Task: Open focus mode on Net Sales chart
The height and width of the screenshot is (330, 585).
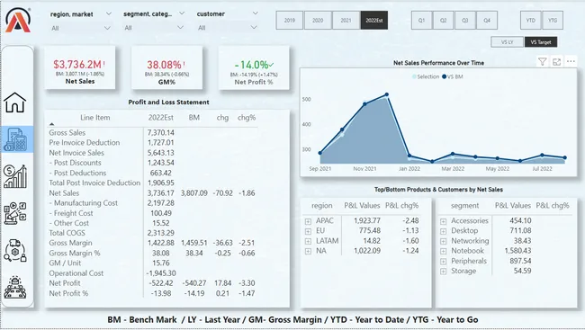Action: (x=556, y=62)
